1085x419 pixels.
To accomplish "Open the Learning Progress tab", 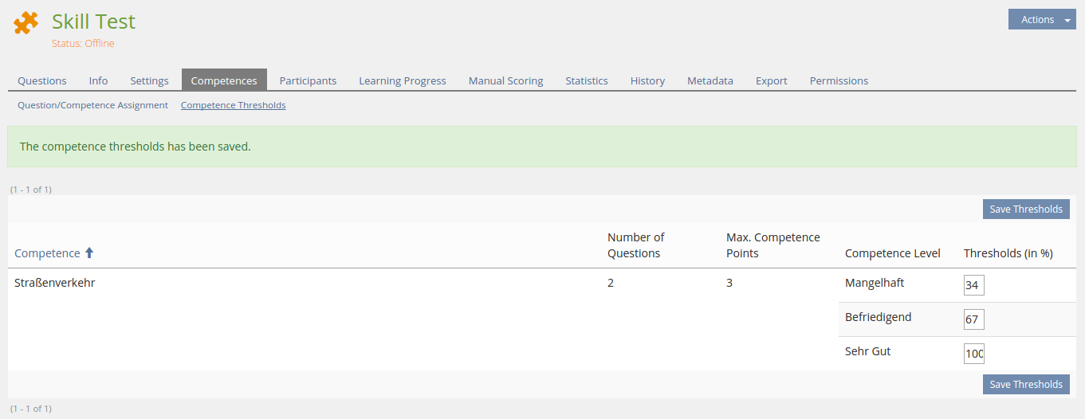I will point(402,80).
